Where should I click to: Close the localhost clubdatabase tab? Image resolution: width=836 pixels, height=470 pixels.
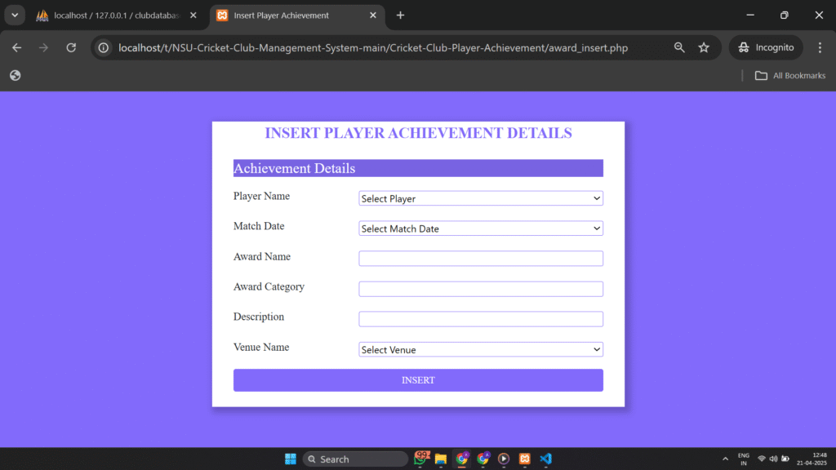(193, 16)
